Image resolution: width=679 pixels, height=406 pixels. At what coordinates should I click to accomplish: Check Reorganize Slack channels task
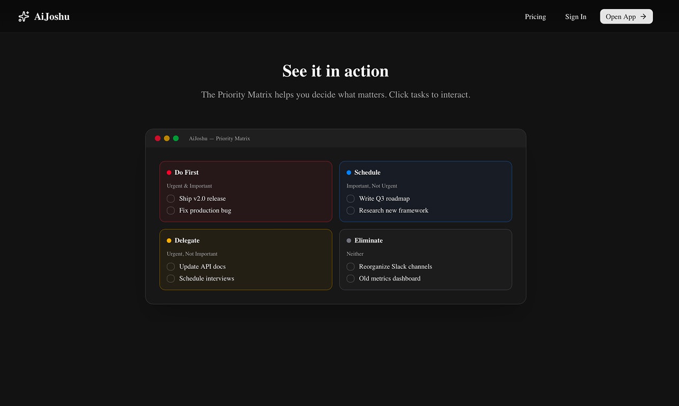(351, 267)
